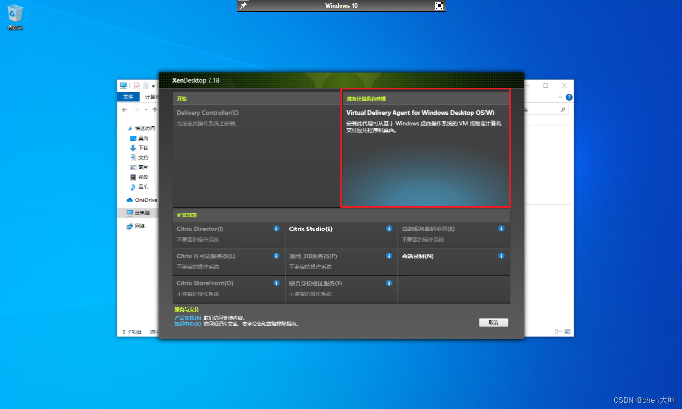This screenshot has height=409, width=682.
Task: Pin the Windows 10 VM title bar
Action: (x=244, y=6)
